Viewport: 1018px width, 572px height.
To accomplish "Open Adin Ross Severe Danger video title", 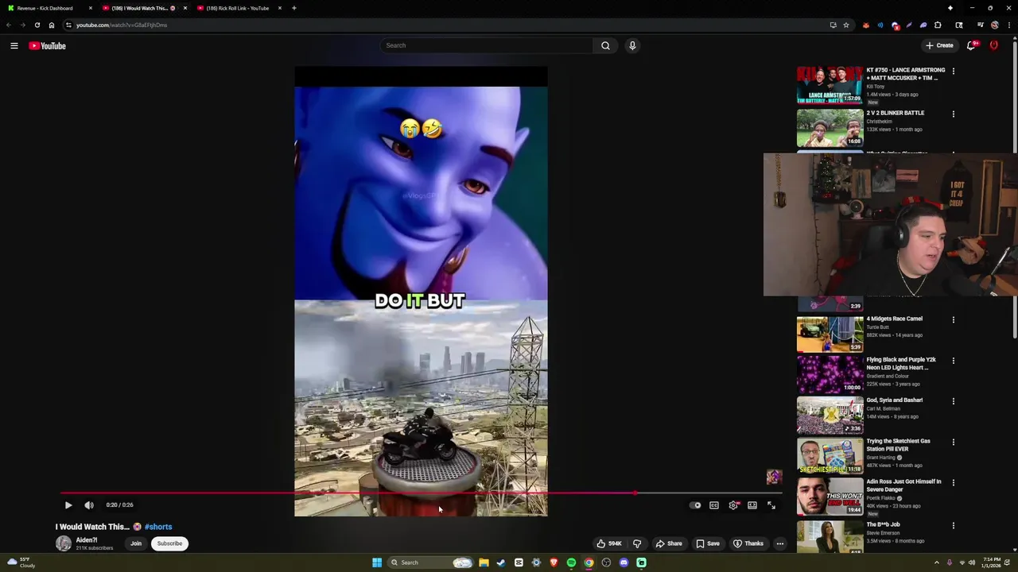I will pos(903,485).
